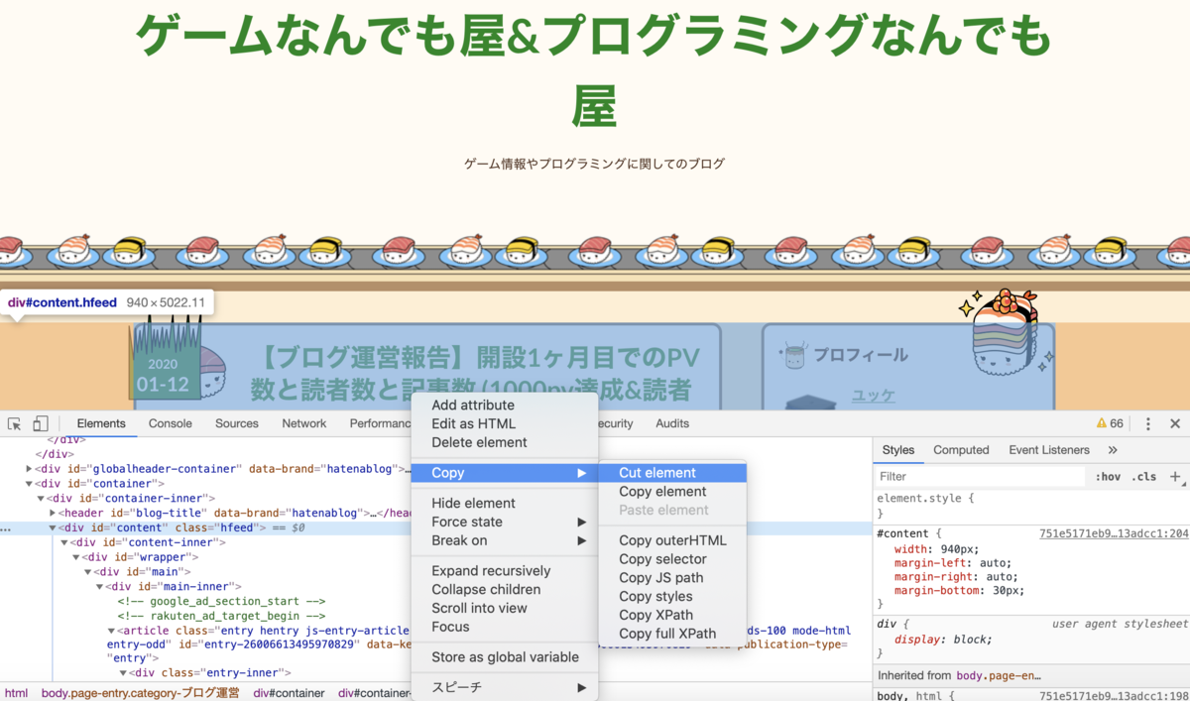Open the Copy submenu entry
This screenshot has width=1190, height=701.
[x=505, y=473]
